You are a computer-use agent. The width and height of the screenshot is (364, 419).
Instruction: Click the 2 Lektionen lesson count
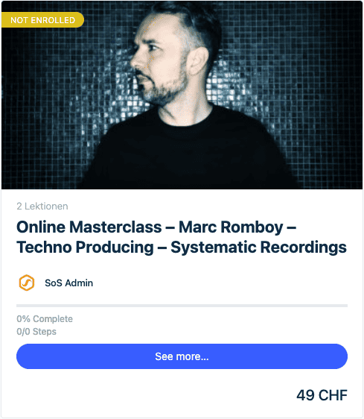tap(42, 207)
